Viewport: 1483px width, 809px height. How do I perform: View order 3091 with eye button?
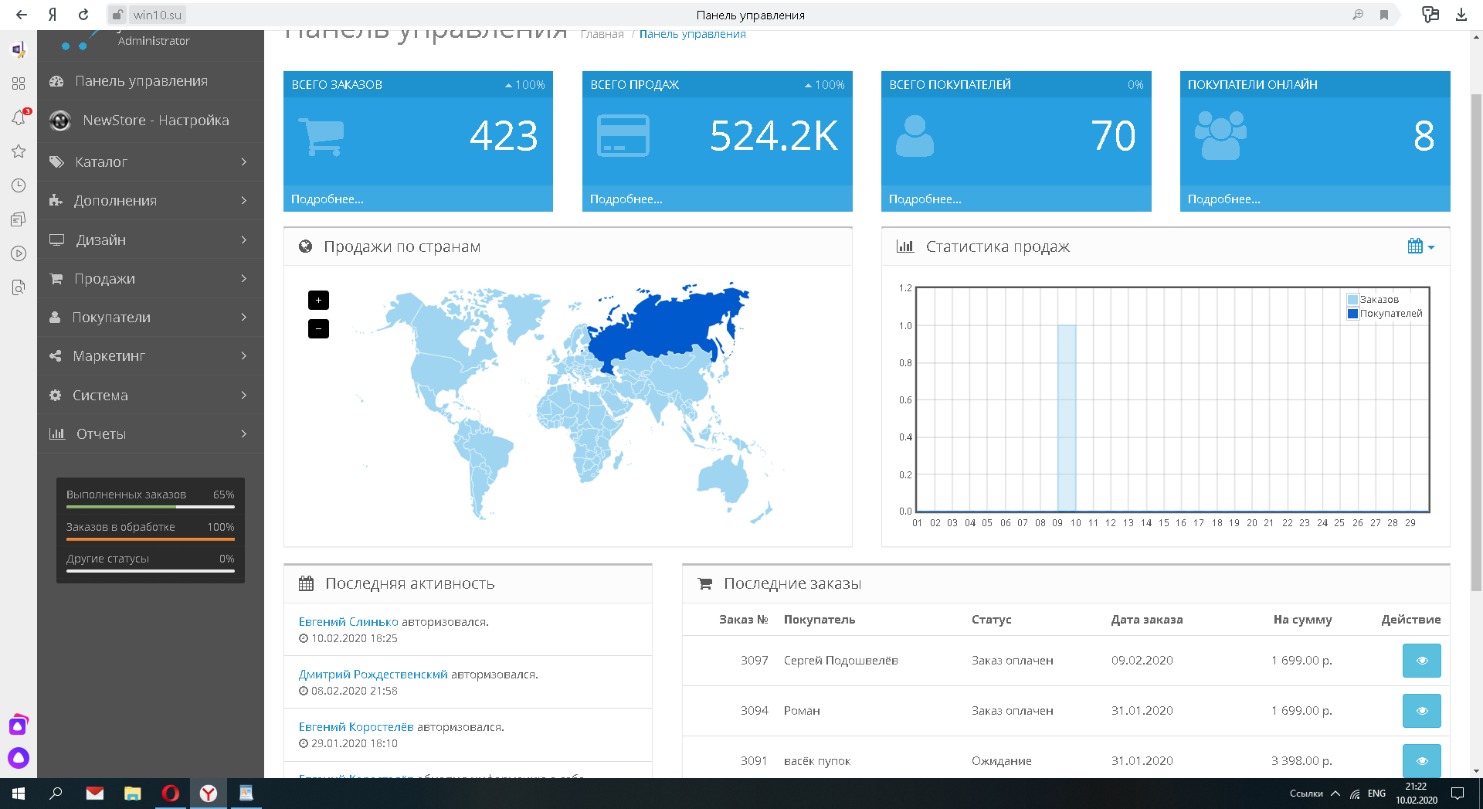point(1421,761)
